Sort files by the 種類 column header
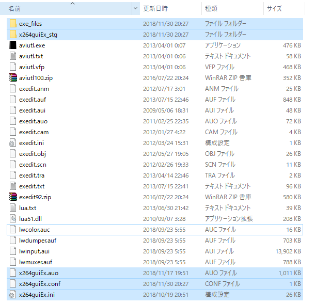Image resolution: width=315 pixels, height=304 pixels. [x=232, y=8]
